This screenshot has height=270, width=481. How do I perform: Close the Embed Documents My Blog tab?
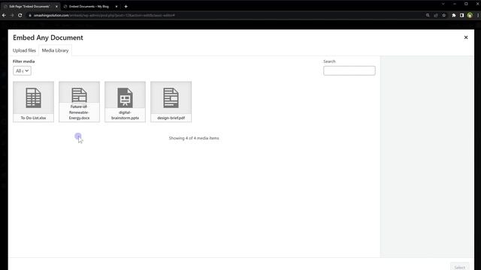coord(116,7)
